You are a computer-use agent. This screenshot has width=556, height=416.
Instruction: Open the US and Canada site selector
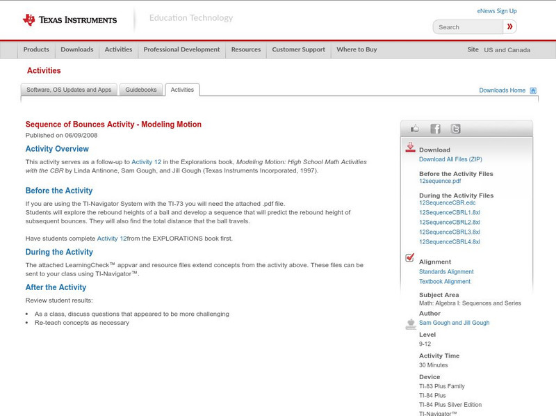[507, 50]
